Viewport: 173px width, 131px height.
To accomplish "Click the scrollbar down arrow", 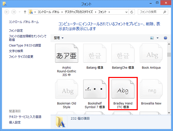I will coord(169,113).
